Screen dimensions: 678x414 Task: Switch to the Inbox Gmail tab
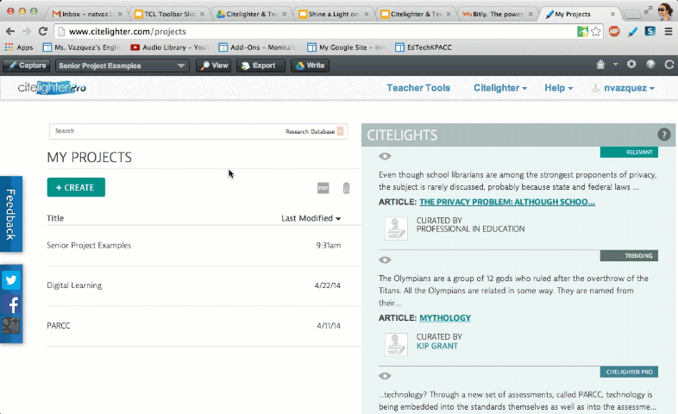tap(85, 14)
